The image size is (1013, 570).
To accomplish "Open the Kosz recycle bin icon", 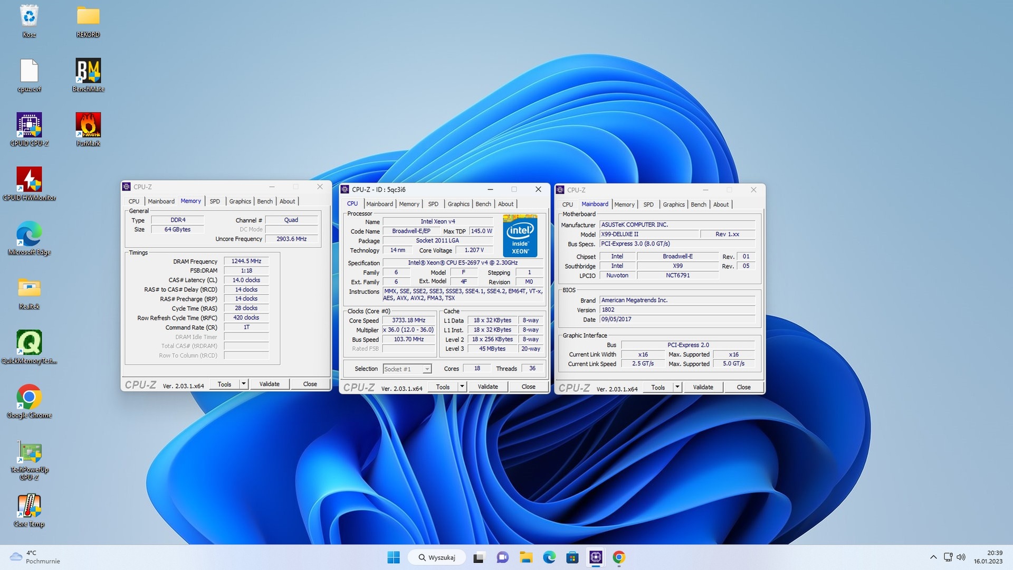I will (29, 21).
